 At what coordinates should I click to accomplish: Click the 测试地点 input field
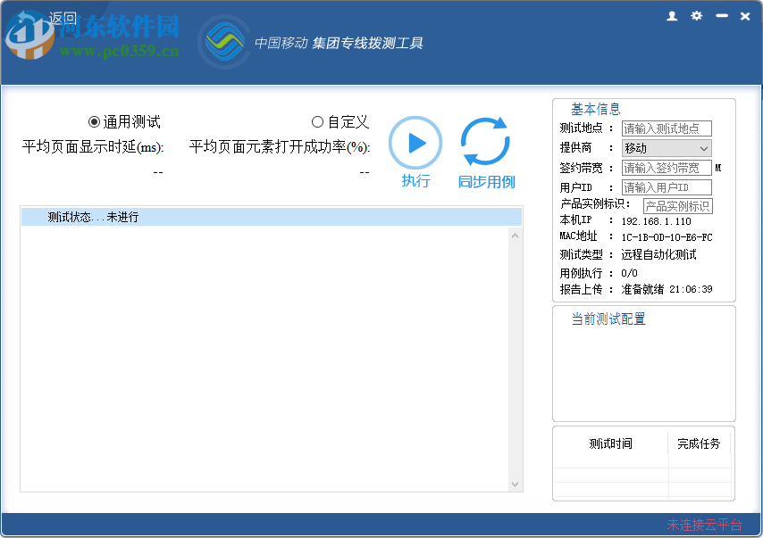(x=667, y=128)
